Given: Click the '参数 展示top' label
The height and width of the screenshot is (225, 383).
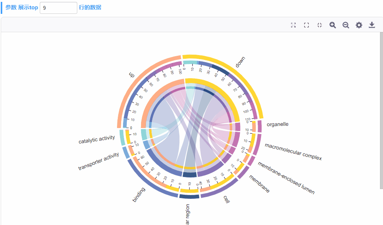Looking at the screenshot, I should click(22, 7).
